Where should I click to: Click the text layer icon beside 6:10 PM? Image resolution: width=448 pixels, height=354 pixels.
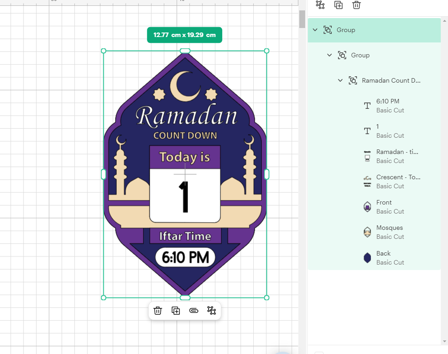pyautogui.click(x=367, y=105)
